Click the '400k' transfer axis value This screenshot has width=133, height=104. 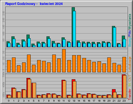pos(4,84)
